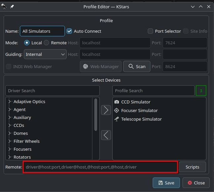This screenshot has height=192, width=214.
Task: Click the Profile Search field
Action: (x=153, y=91)
